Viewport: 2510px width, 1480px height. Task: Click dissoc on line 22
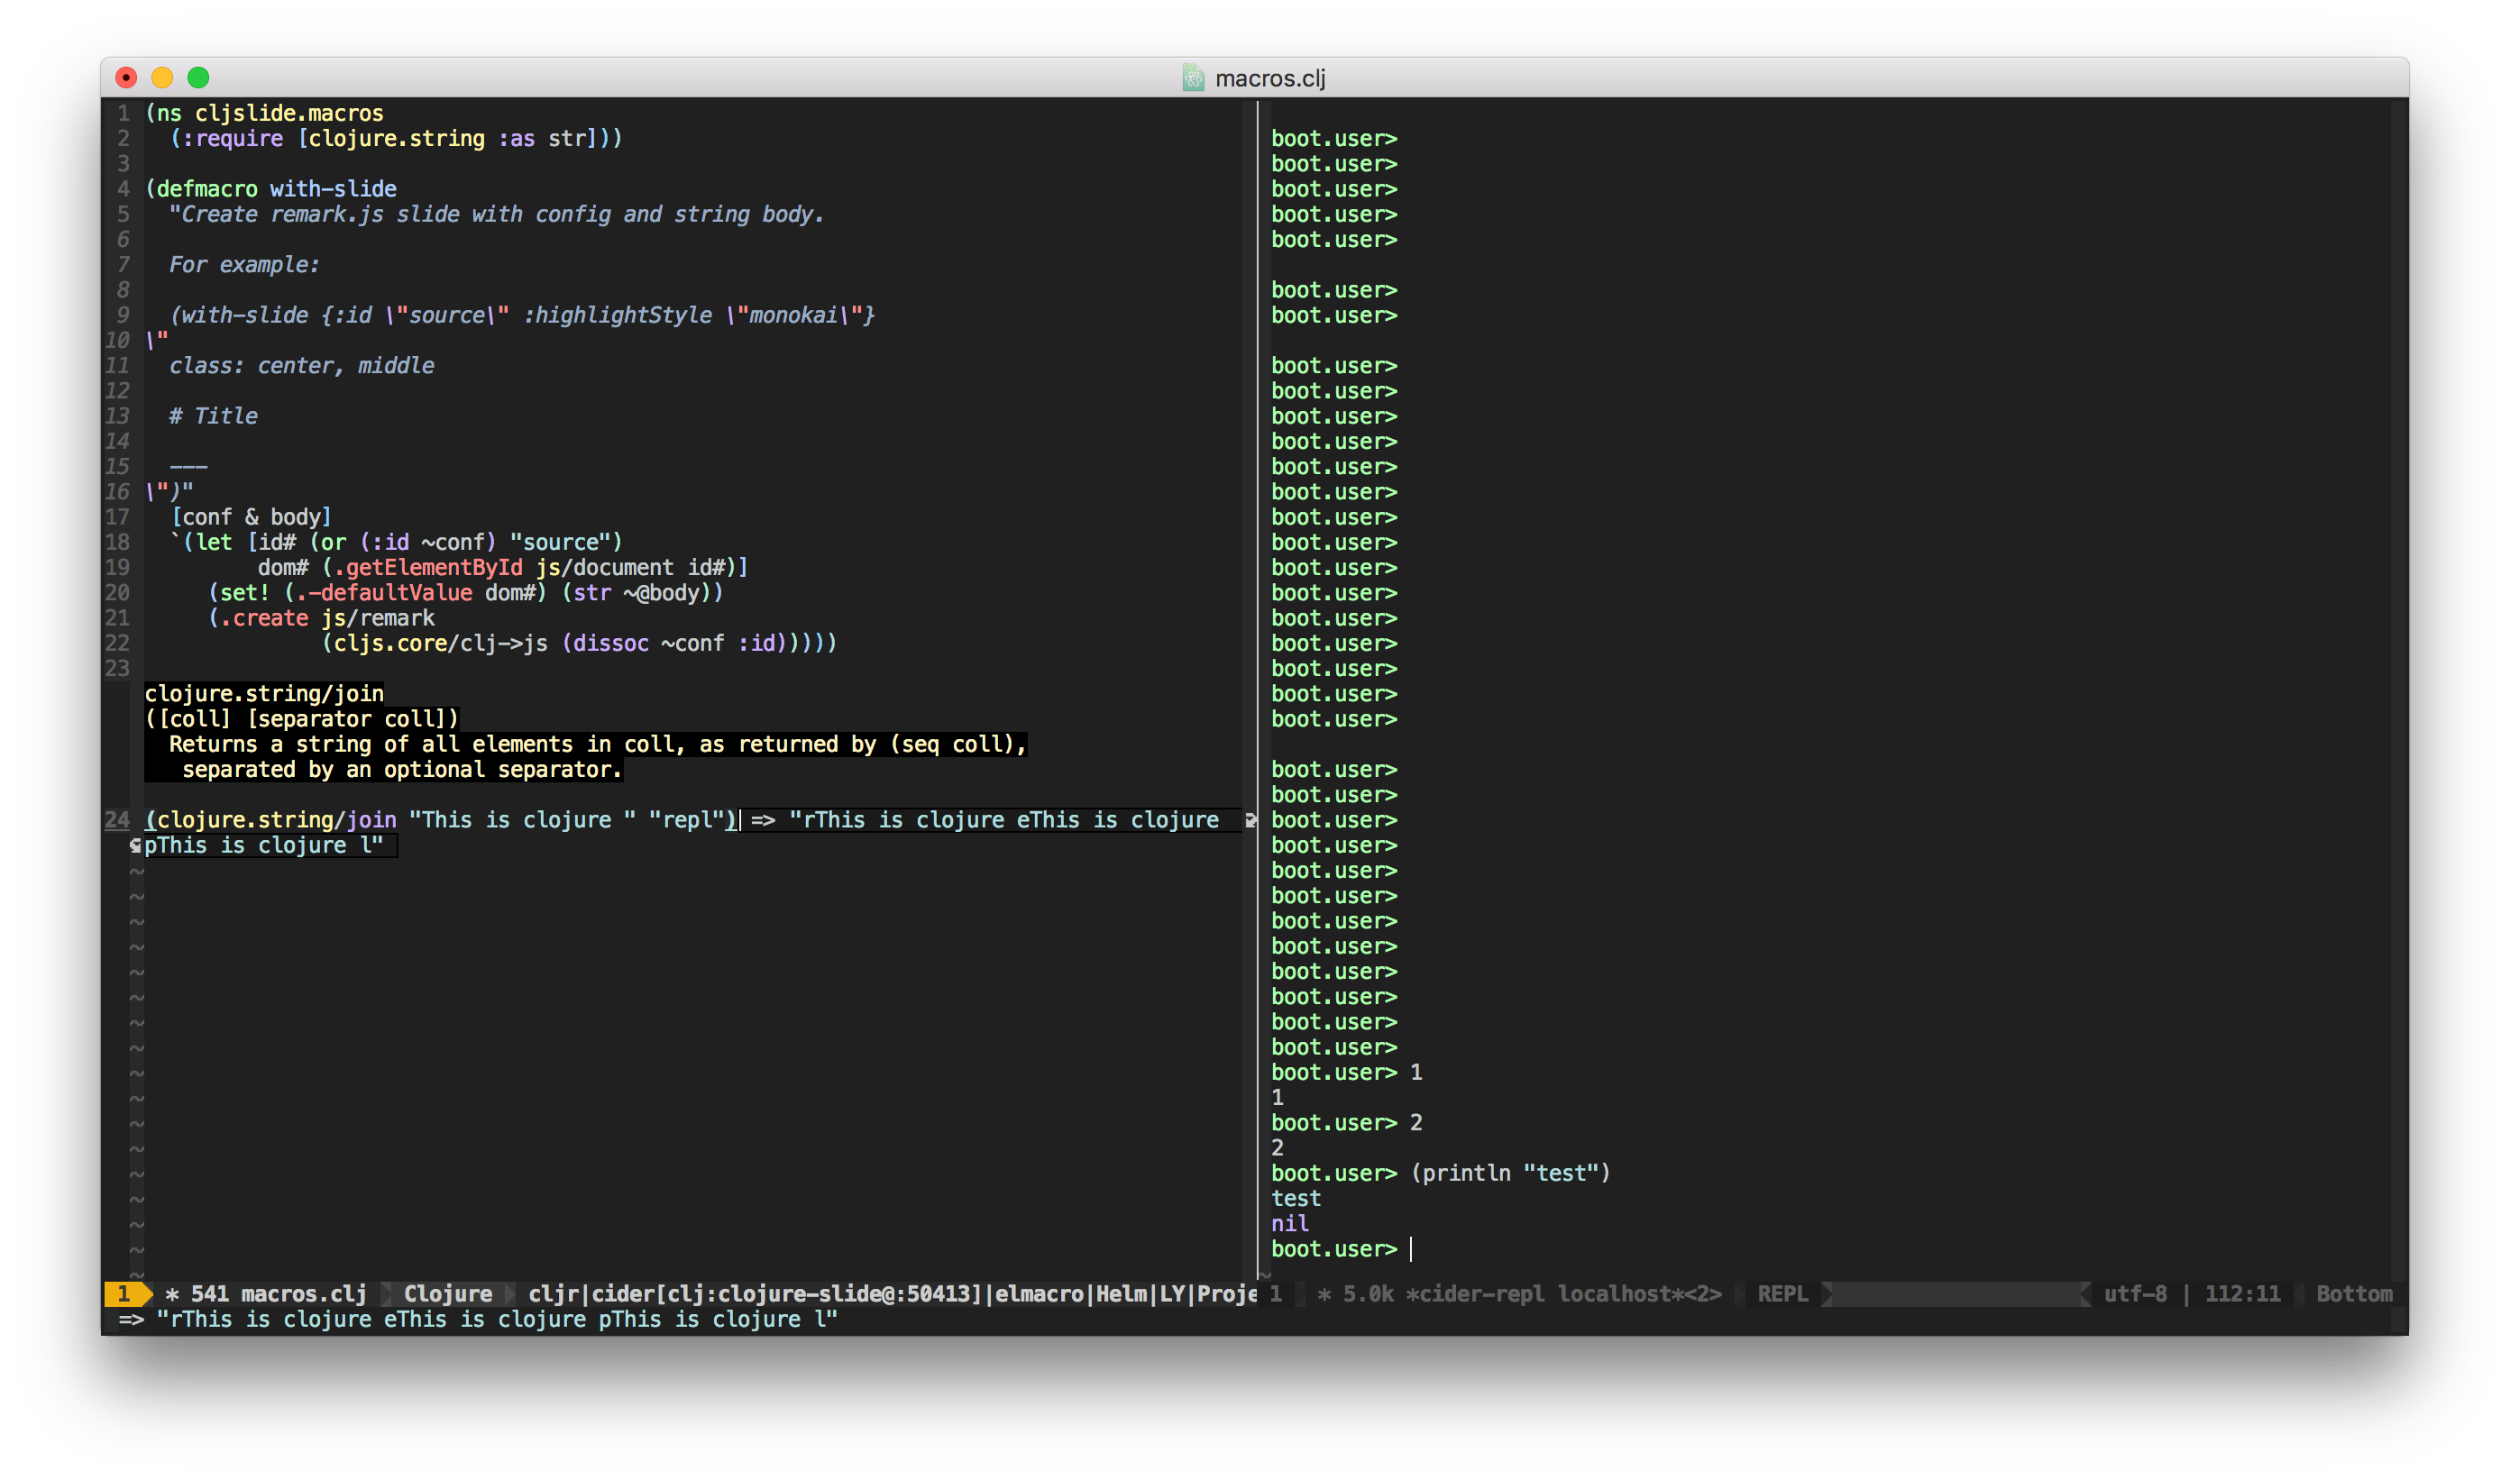click(x=611, y=644)
